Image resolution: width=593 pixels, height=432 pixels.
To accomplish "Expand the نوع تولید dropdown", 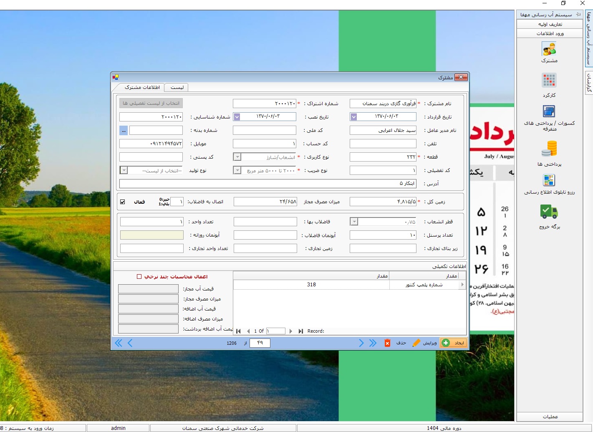I will (x=124, y=171).
